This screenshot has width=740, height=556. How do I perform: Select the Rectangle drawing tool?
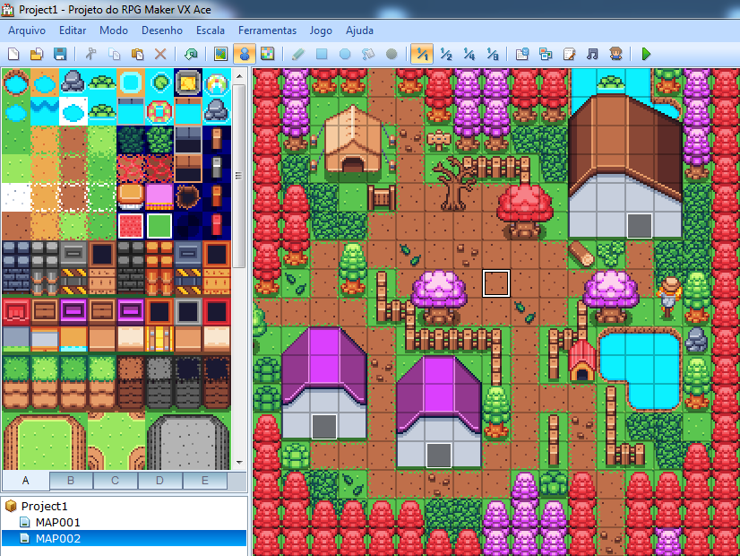click(322, 54)
